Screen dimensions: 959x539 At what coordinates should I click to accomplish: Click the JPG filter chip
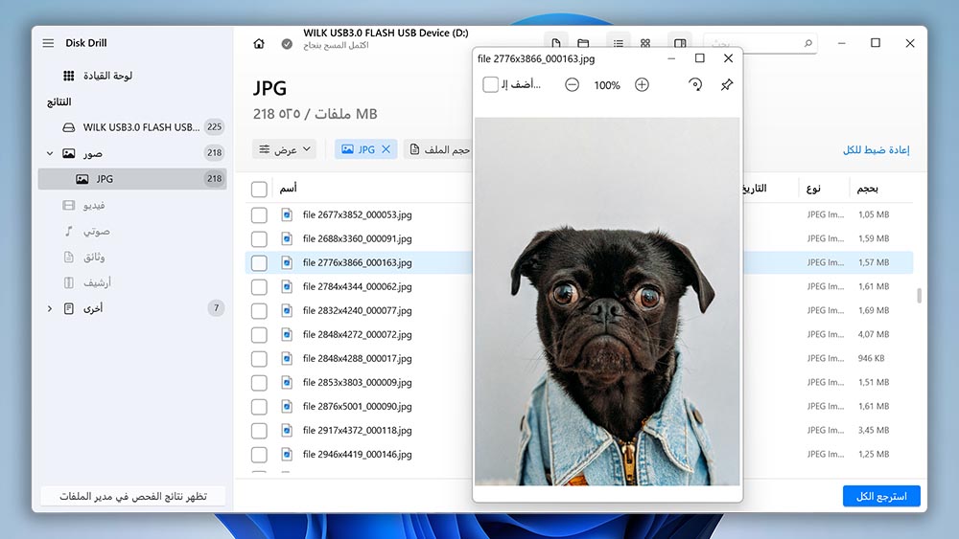coord(365,149)
